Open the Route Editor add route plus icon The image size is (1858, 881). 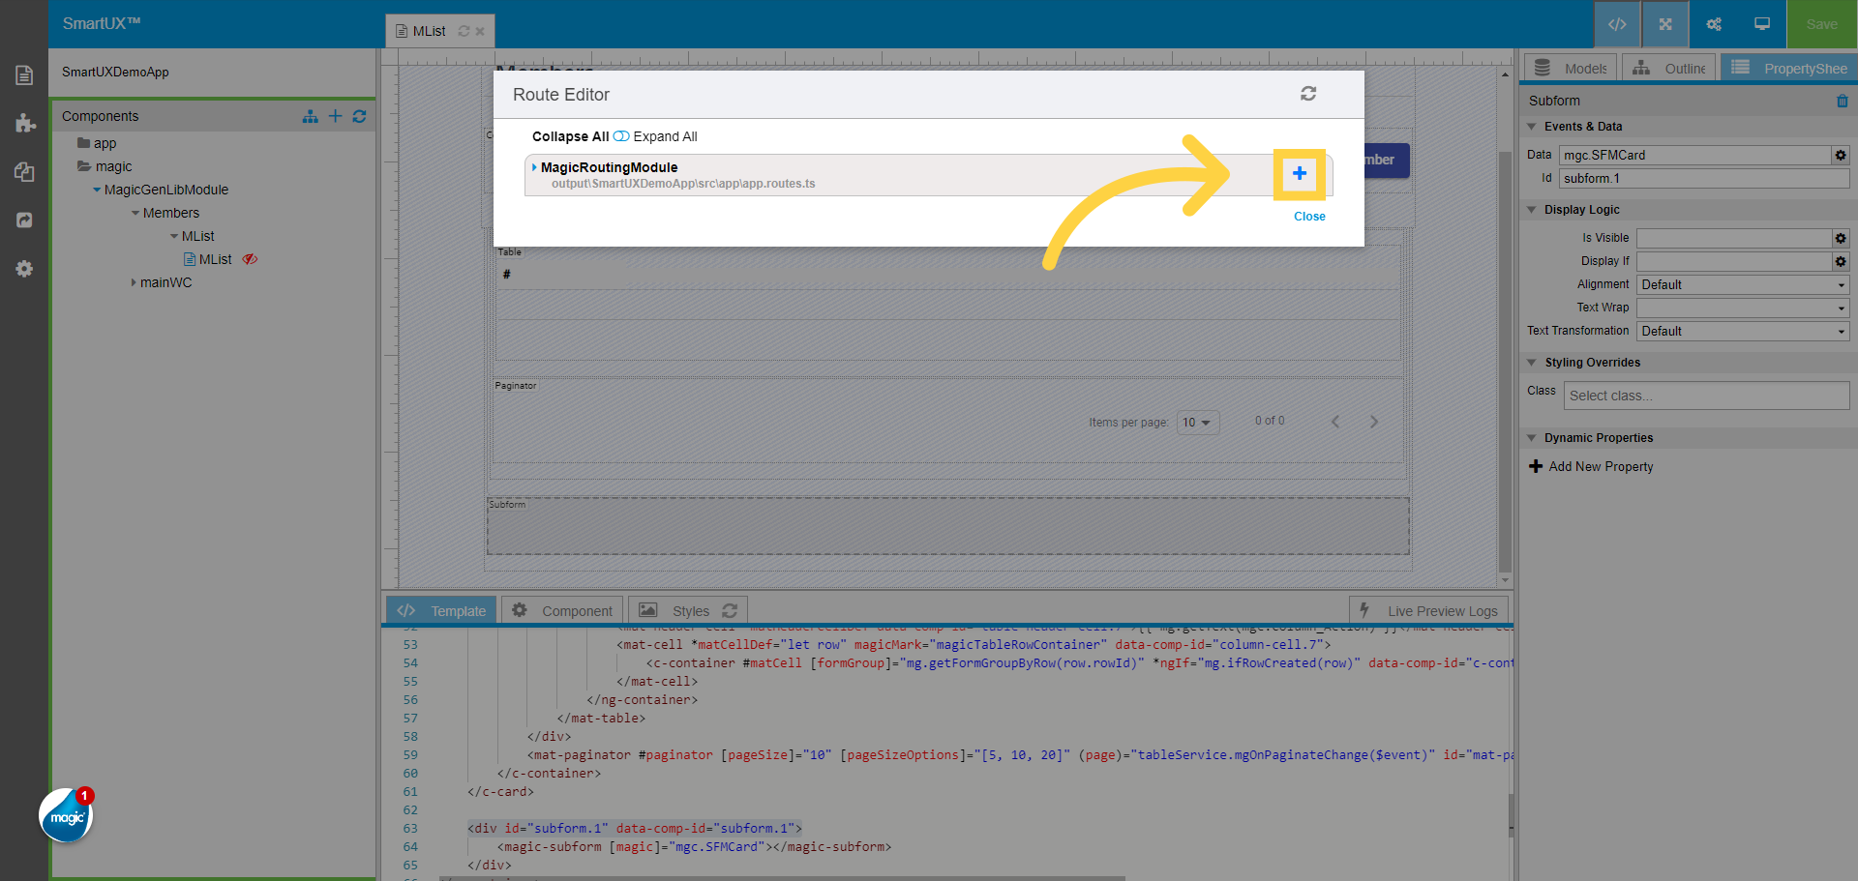click(1300, 174)
